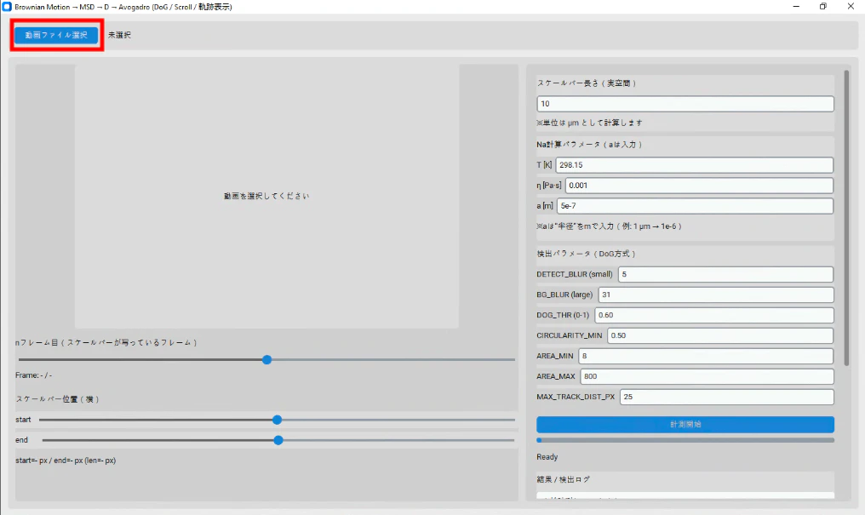Click the BG_BLUR (large) input field
Viewport: 865px width, 515px height.
[x=716, y=295]
